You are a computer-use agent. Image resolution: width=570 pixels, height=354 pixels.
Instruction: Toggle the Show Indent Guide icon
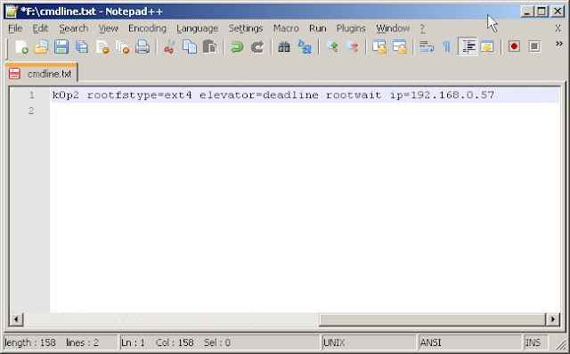pyautogui.click(x=468, y=46)
